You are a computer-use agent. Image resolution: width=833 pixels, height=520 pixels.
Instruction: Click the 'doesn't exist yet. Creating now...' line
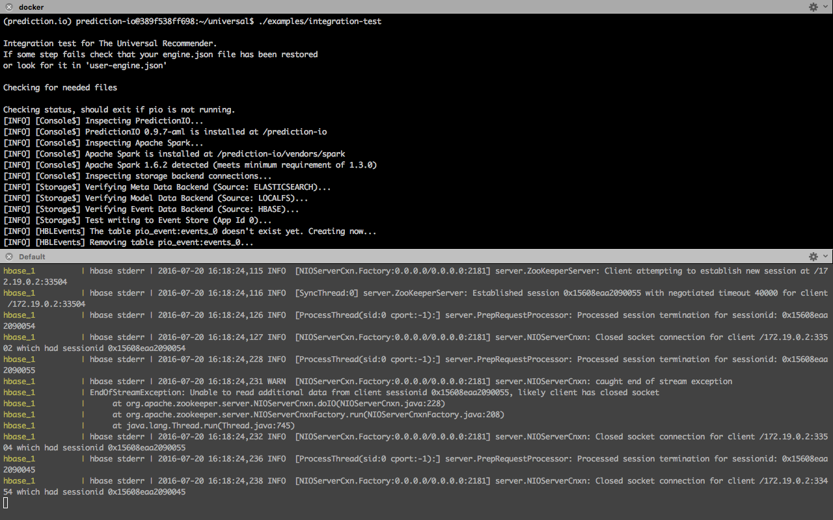(190, 231)
